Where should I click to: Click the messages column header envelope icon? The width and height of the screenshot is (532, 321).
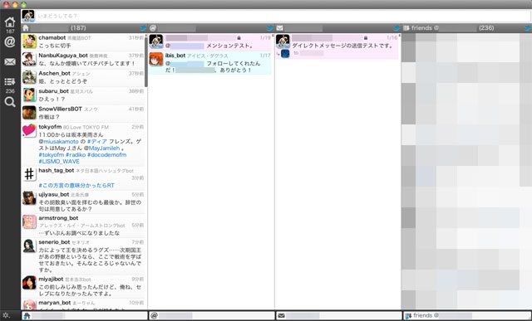[280, 28]
